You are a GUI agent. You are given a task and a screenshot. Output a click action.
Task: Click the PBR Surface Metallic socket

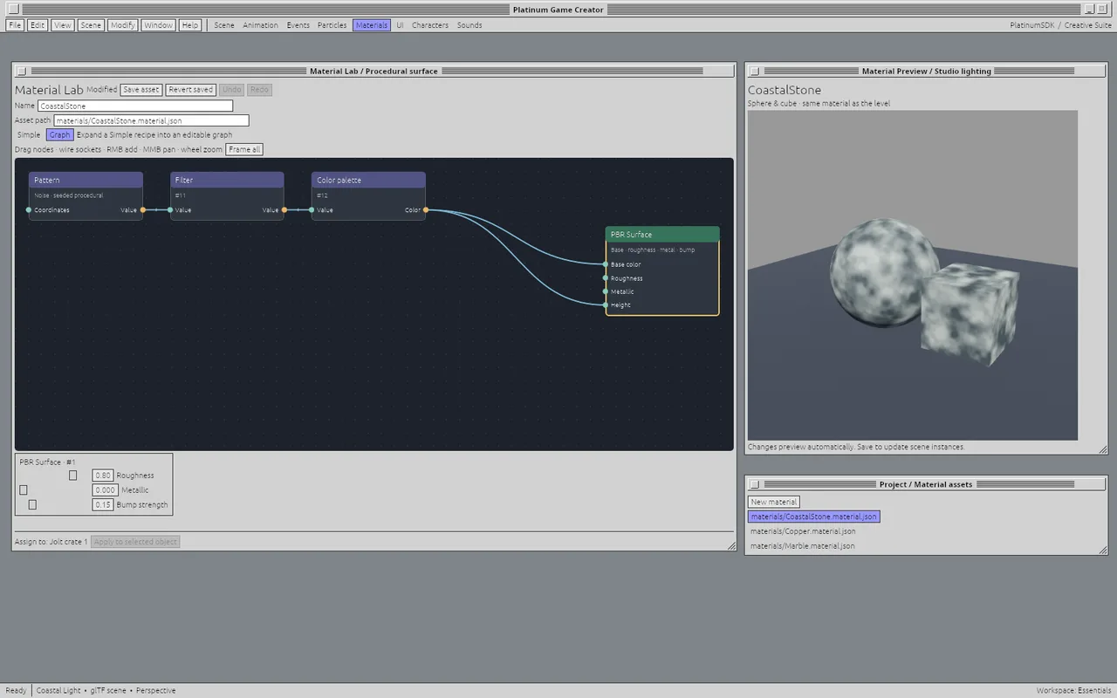606,291
